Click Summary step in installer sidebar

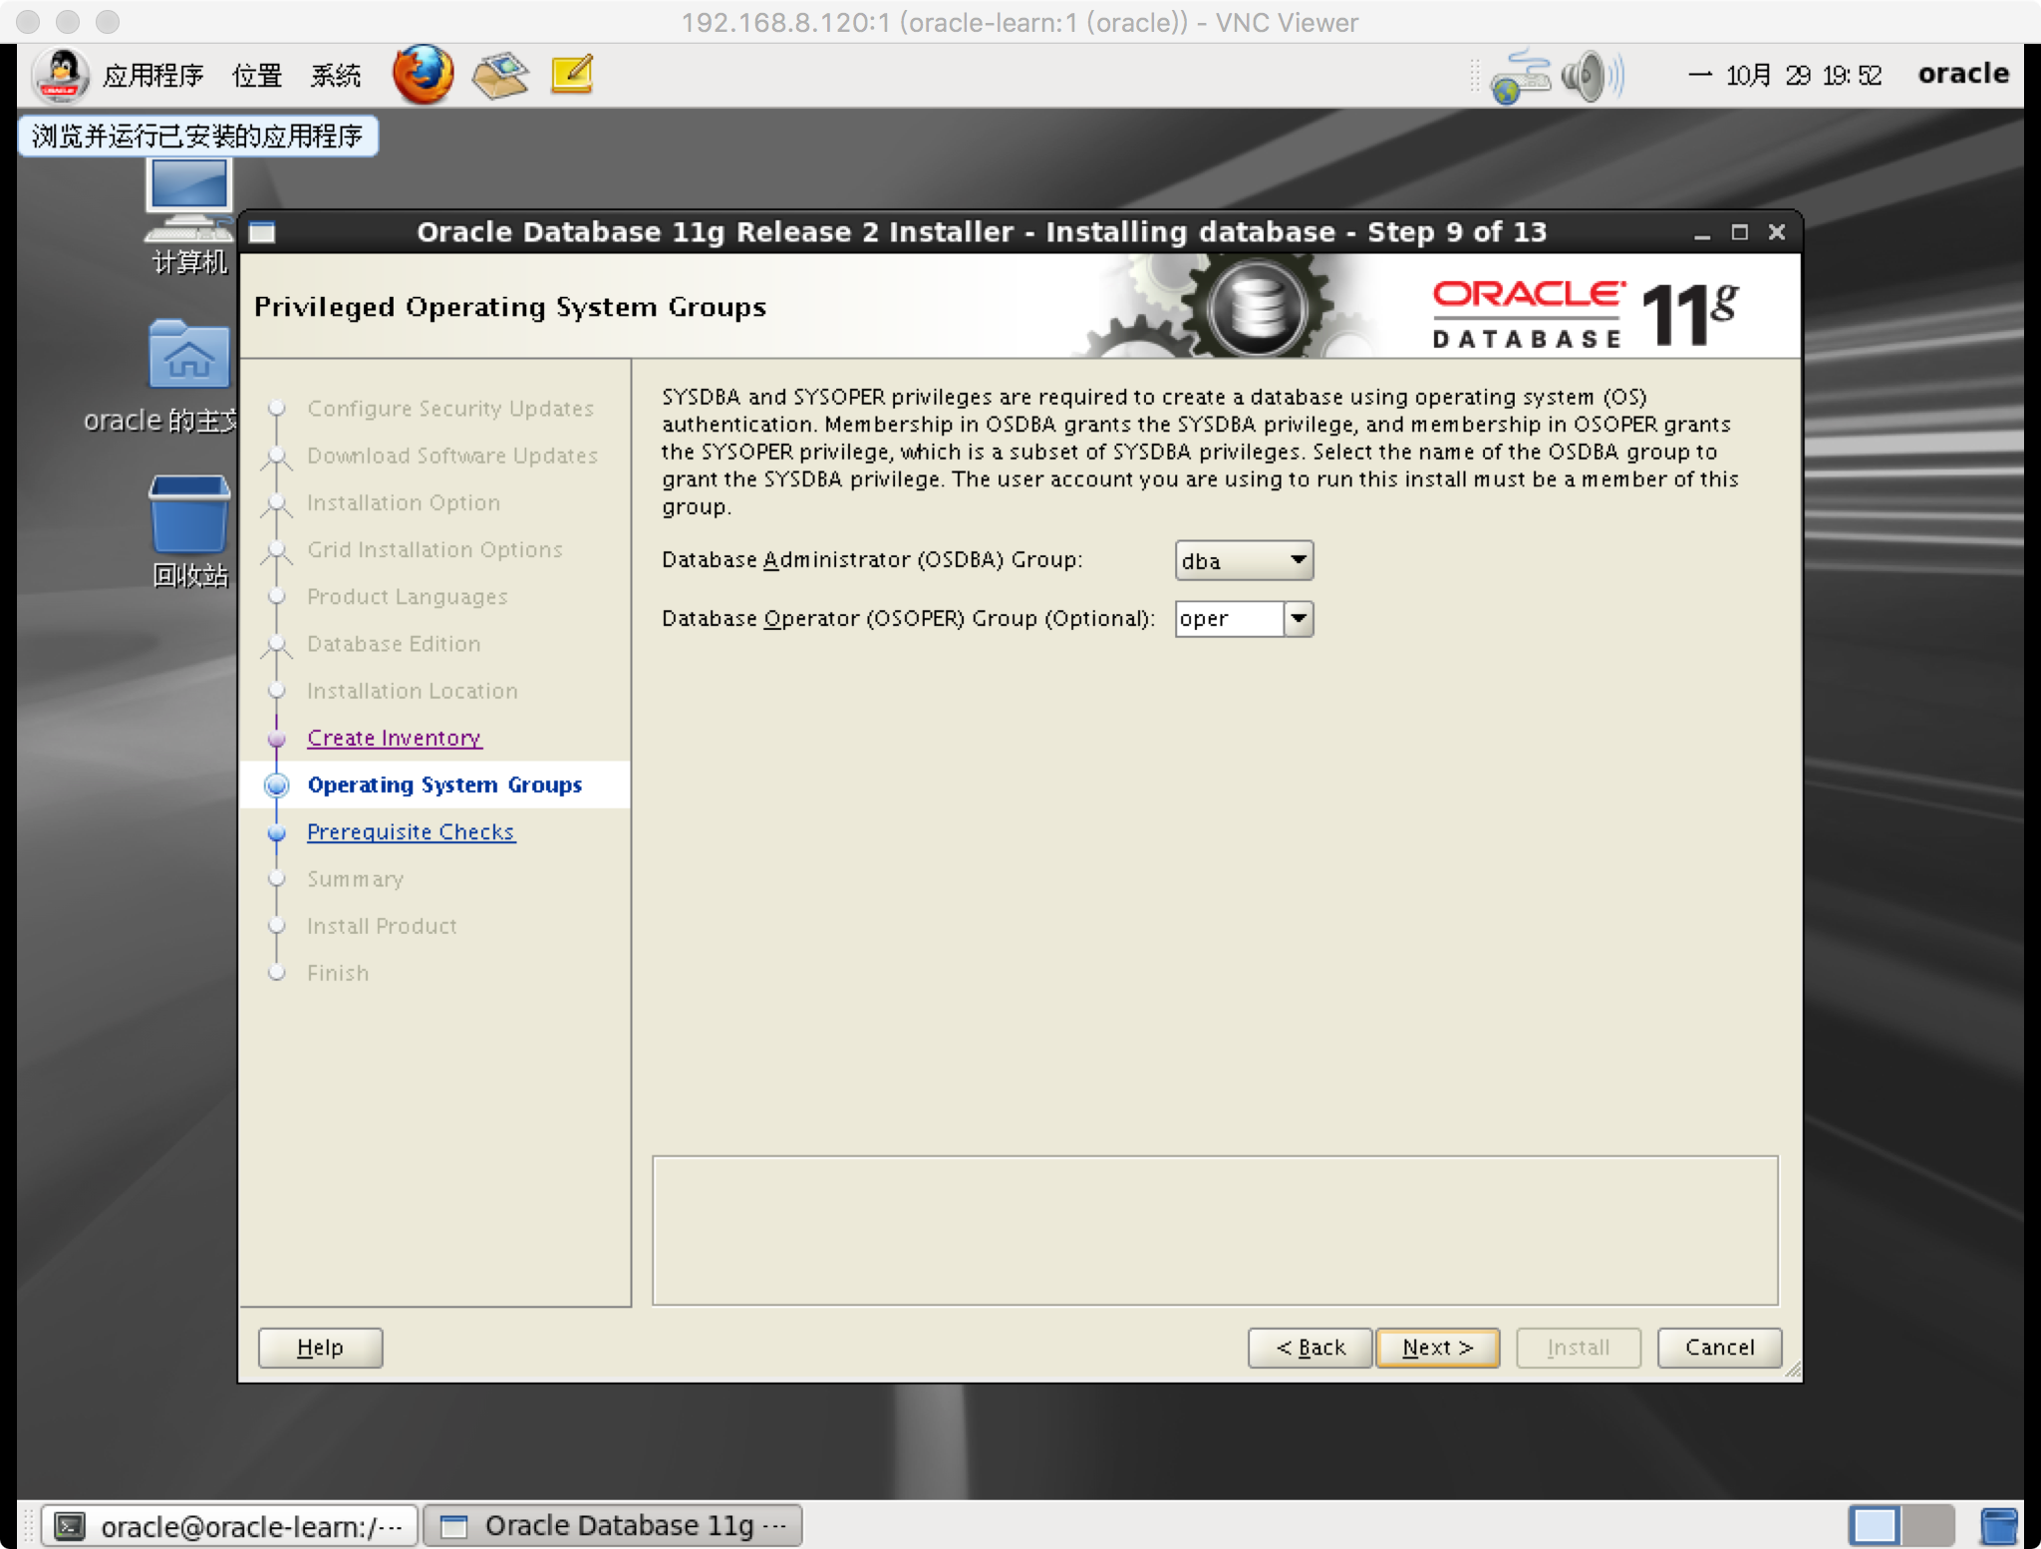(356, 878)
